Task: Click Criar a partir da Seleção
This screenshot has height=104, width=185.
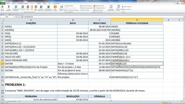Action: click(x=71, y=10)
